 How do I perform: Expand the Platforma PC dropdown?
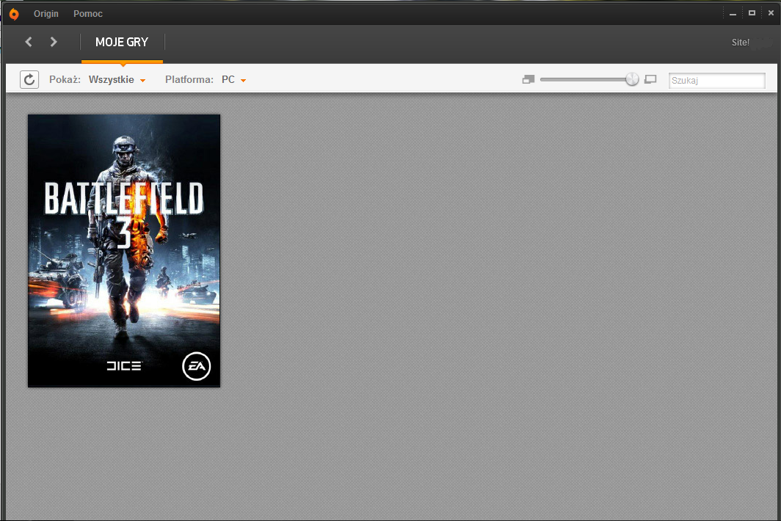[x=233, y=80]
